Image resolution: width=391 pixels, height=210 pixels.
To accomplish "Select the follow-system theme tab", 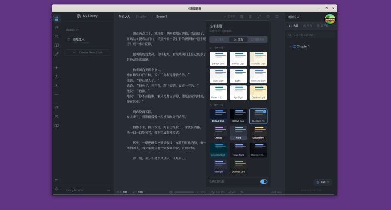I will coord(257,40).
